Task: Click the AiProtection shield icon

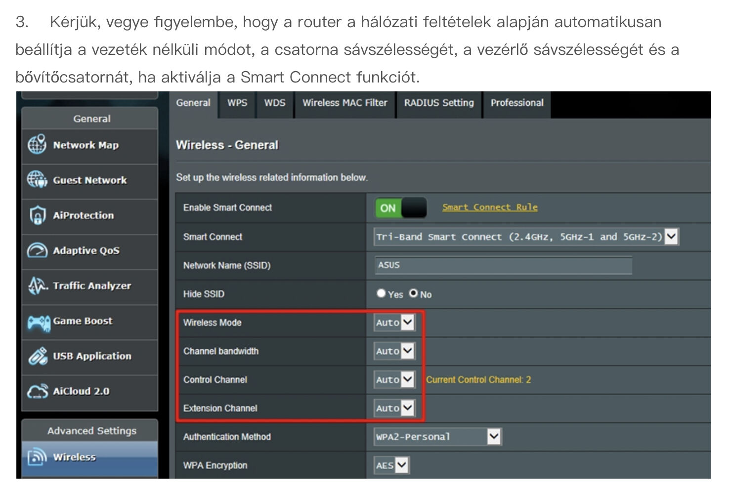Action: (37, 215)
